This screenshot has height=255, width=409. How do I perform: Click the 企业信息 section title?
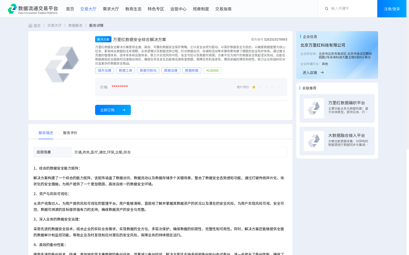(x=310, y=37)
